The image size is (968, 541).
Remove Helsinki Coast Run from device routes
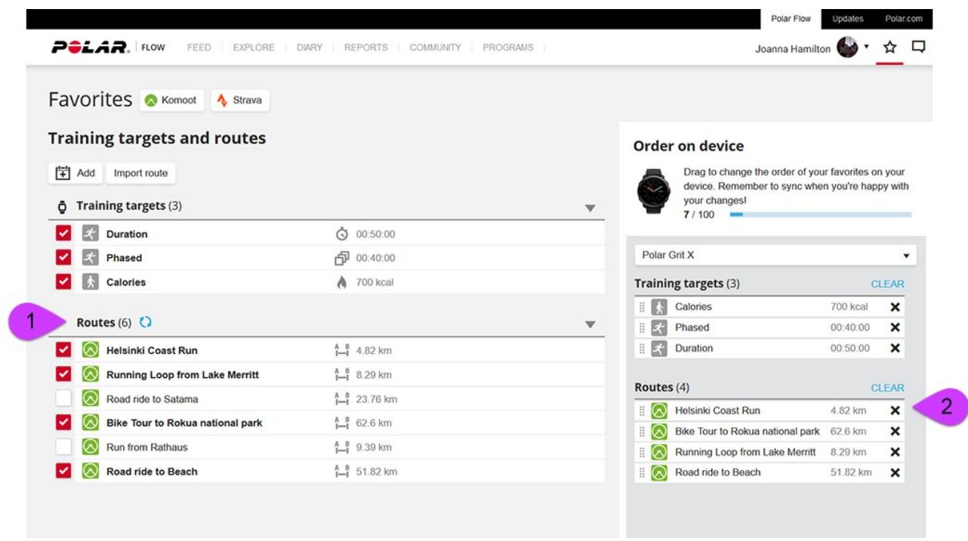point(895,410)
